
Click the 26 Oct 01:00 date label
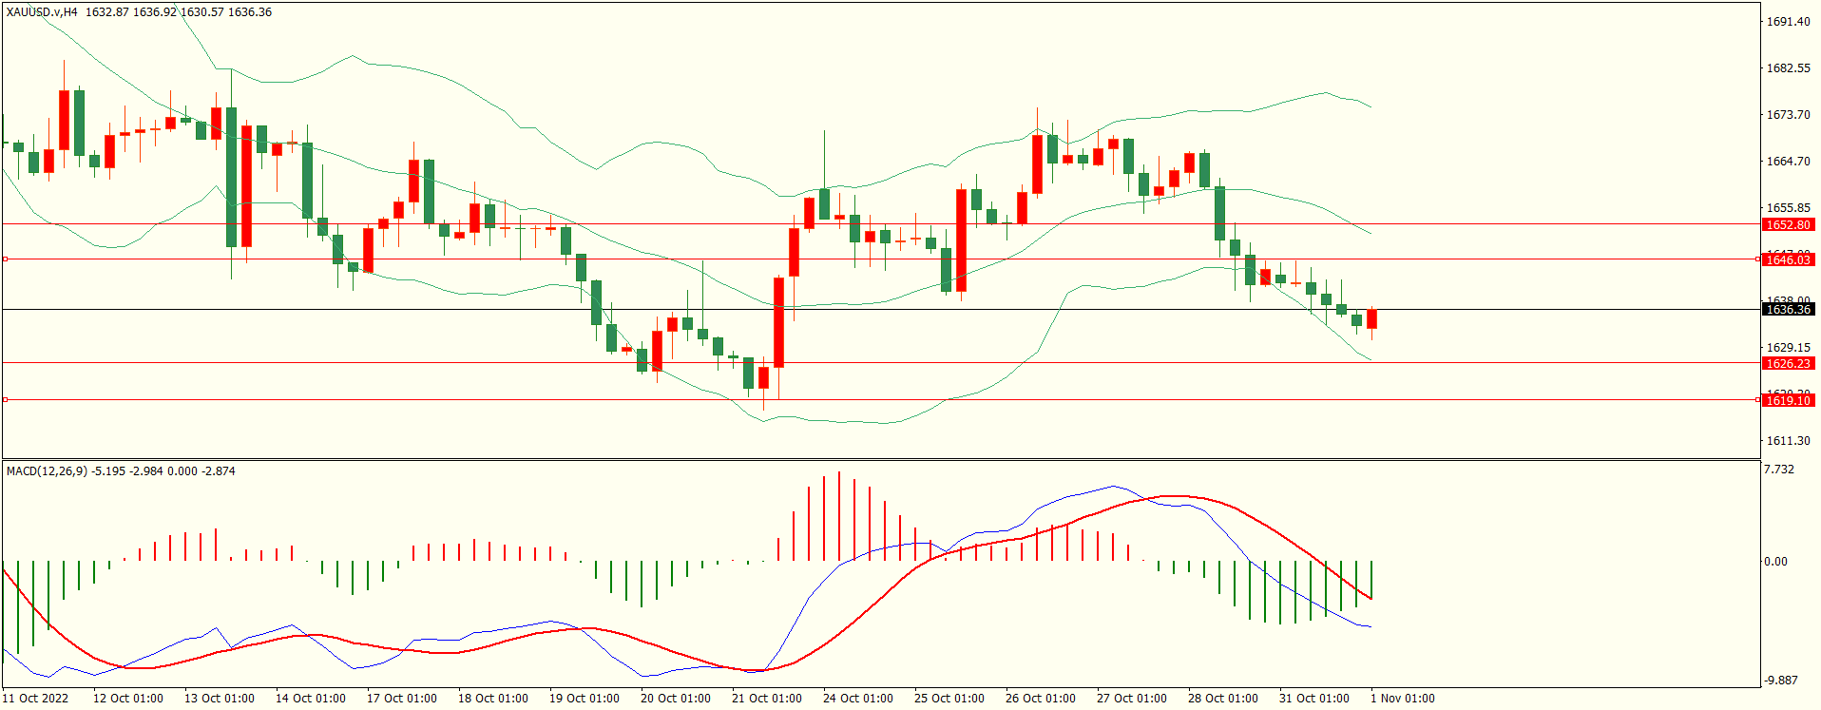(1040, 699)
